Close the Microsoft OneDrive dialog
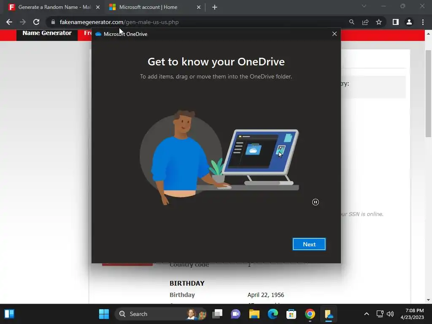This screenshot has height=324, width=432. tap(335, 34)
